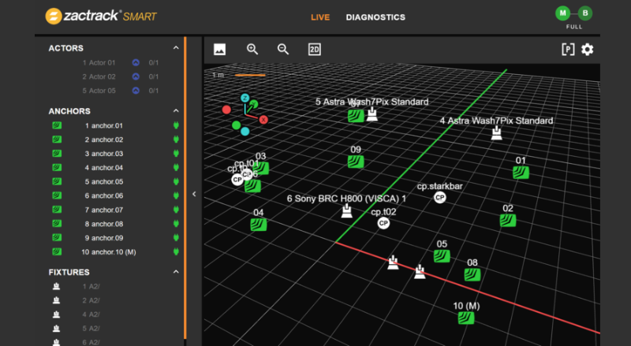Click anchor.05 power plug icon
The width and height of the screenshot is (631, 346).
click(x=176, y=181)
